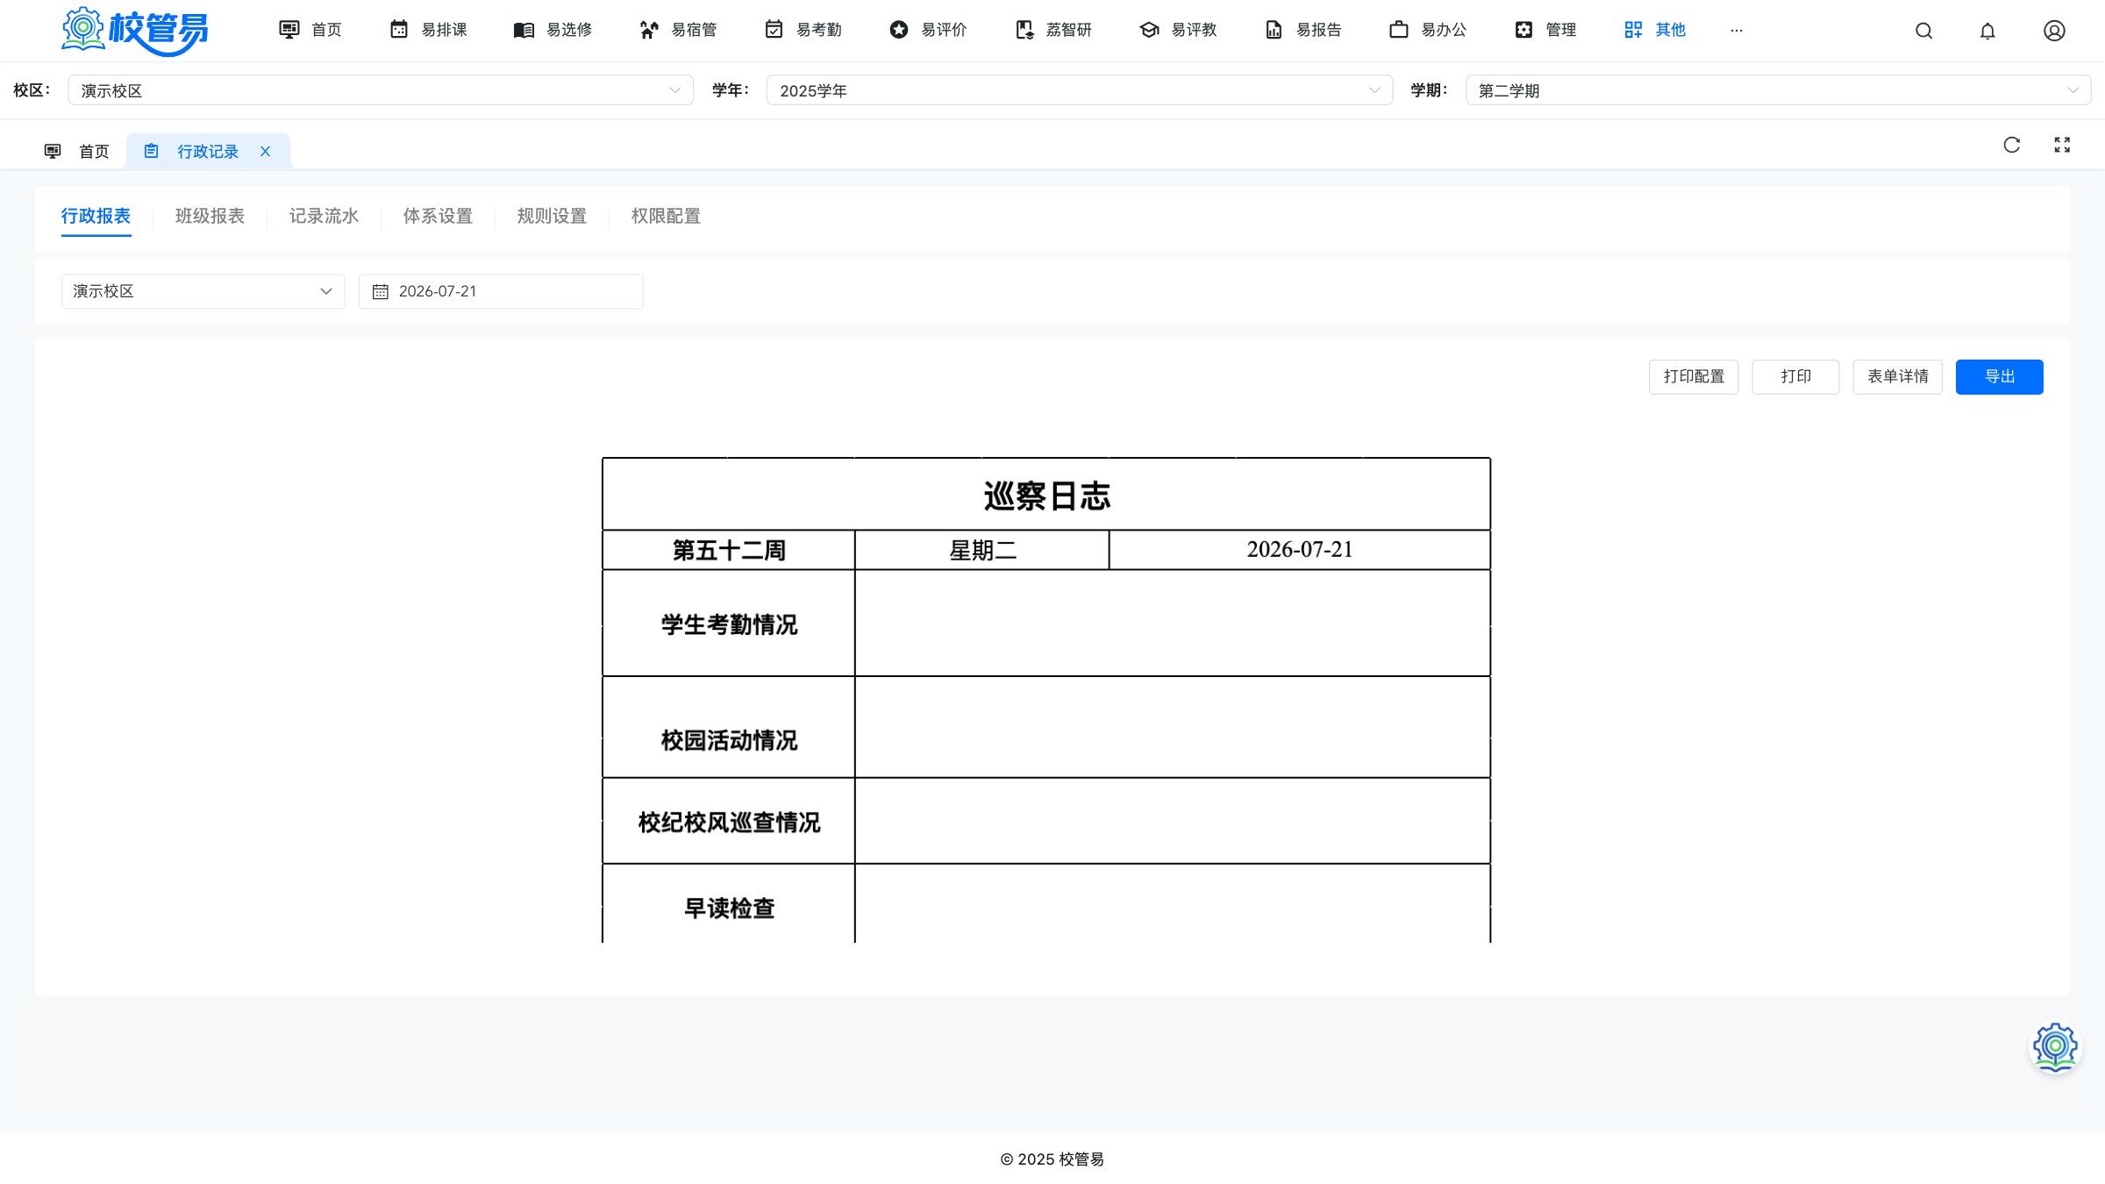Click the 易宿管 dormitory icon

click(x=649, y=30)
